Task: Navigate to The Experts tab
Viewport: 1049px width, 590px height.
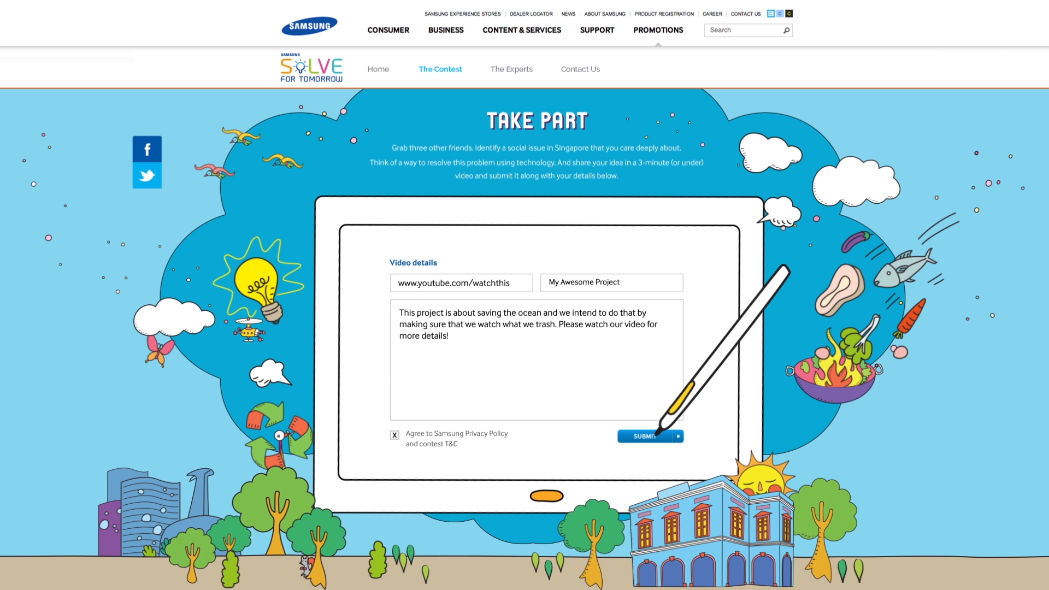Action: pos(511,69)
